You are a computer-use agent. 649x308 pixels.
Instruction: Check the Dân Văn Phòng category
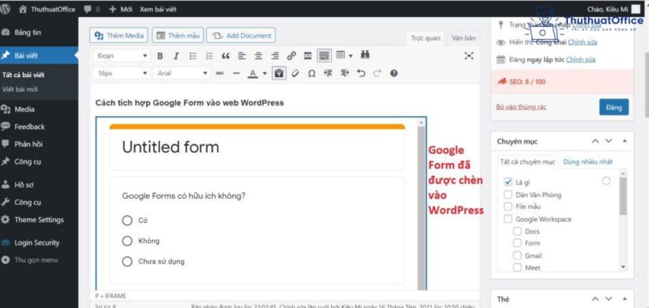508,195
